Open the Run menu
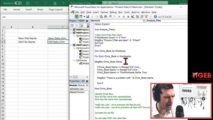213x120 pixels. (x=120, y=12)
